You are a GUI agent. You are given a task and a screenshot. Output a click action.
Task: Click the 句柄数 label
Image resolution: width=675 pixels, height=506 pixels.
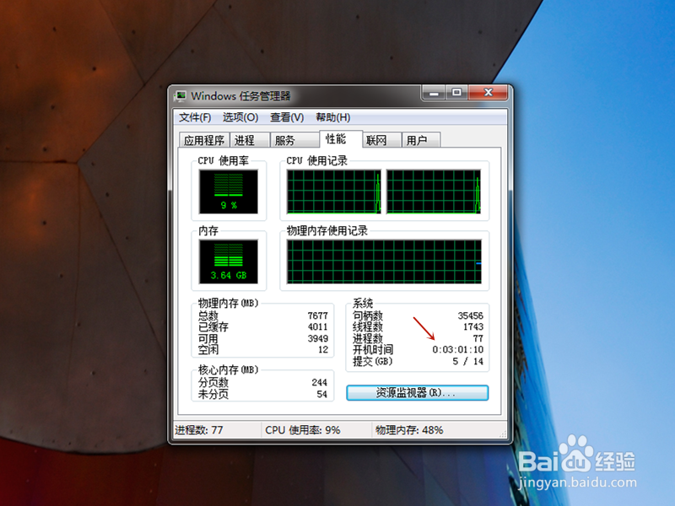pyautogui.click(x=368, y=315)
